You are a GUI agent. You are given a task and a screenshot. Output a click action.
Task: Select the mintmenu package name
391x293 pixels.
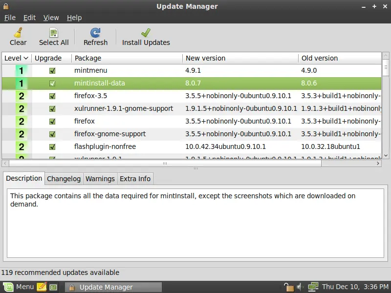click(x=91, y=70)
